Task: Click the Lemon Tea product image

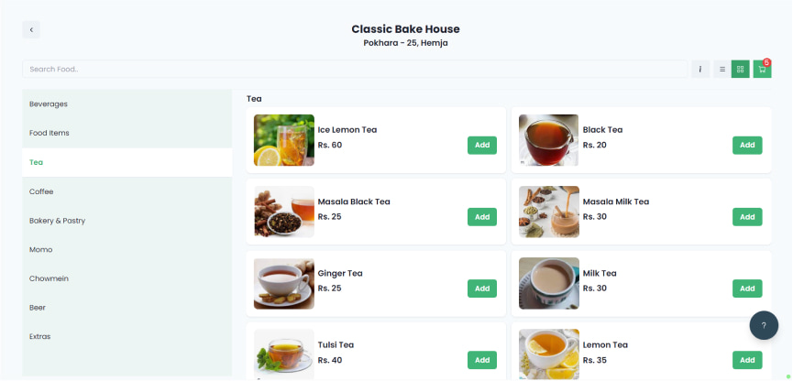Action: (x=549, y=354)
